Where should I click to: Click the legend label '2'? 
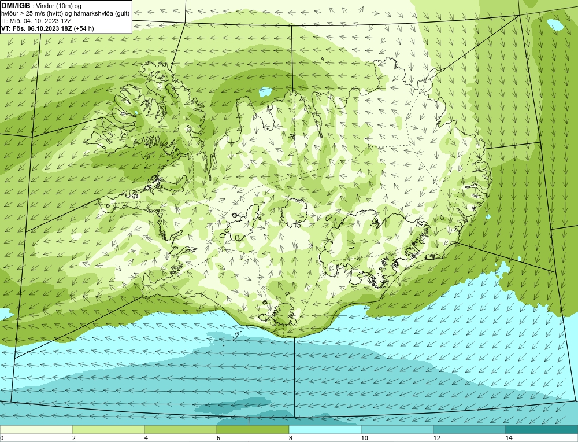click(74, 438)
